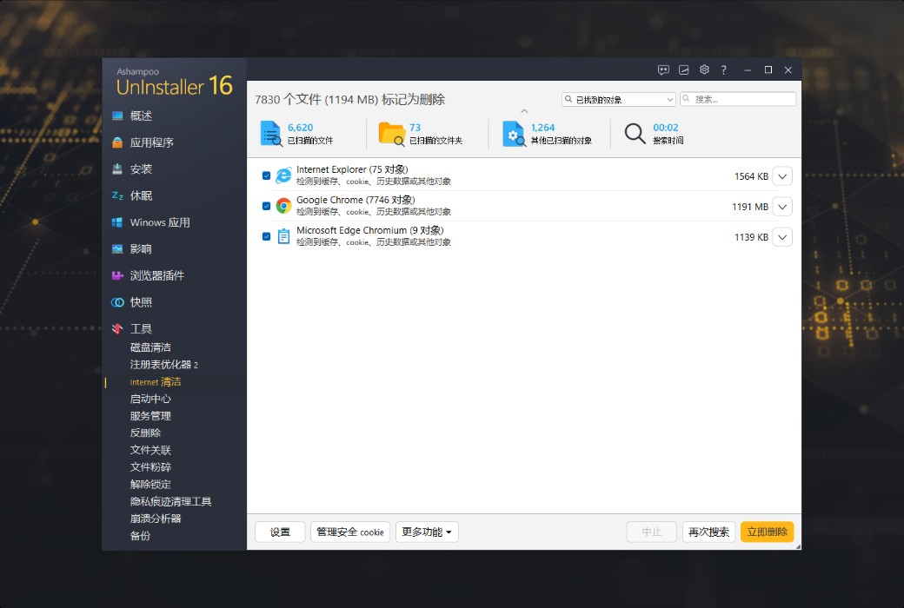
Task: Open 应用程序 in the sidebar
Action: tap(151, 142)
